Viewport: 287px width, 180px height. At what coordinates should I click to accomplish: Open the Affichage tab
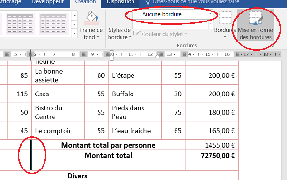11,2
